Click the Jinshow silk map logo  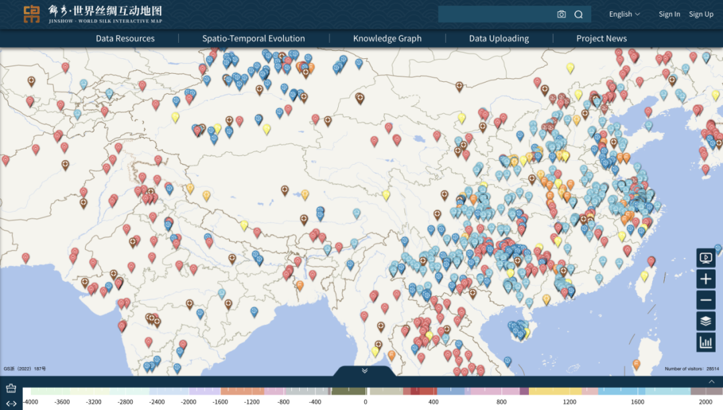click(92, 14)
